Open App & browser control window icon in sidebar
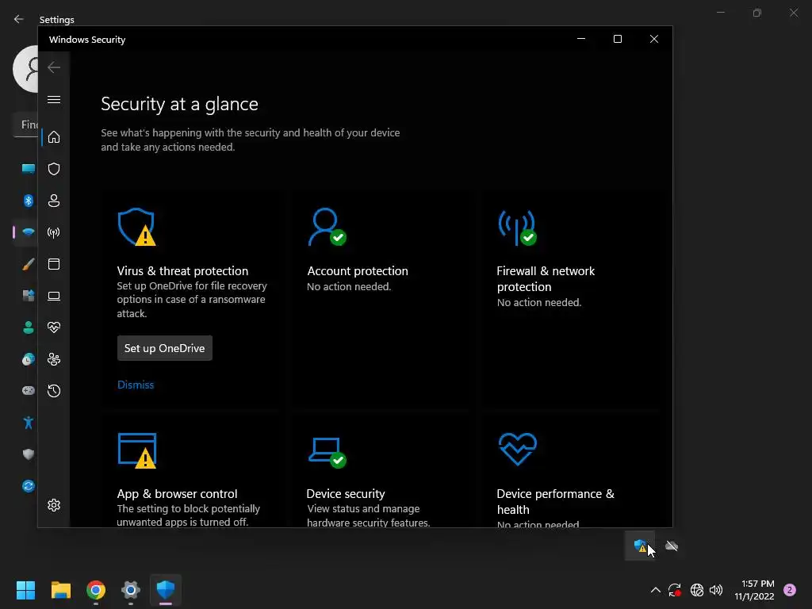The height and width of the screenshot is (609, 812). click(x=54, y=264)
